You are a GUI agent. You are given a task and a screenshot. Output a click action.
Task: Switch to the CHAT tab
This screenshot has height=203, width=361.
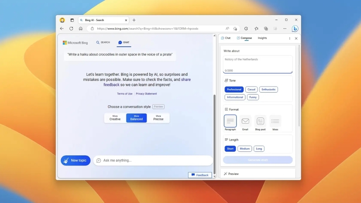(124, 42)
